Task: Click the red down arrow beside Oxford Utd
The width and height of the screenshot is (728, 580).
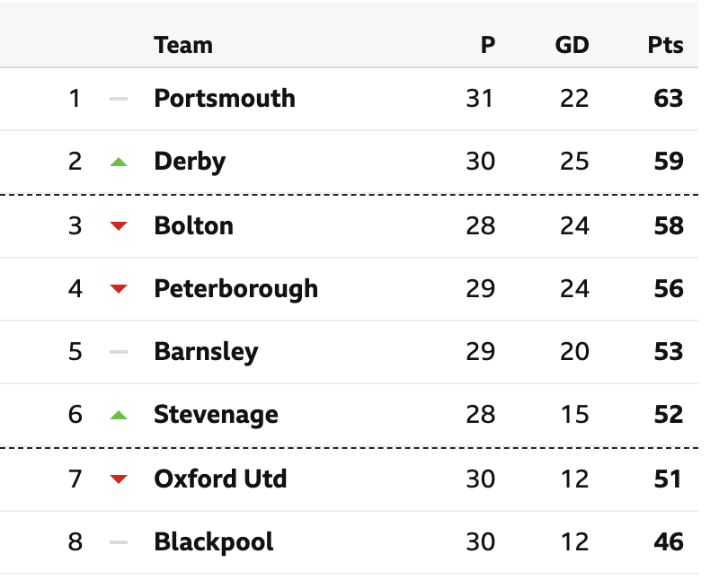Action: point(119,479)
